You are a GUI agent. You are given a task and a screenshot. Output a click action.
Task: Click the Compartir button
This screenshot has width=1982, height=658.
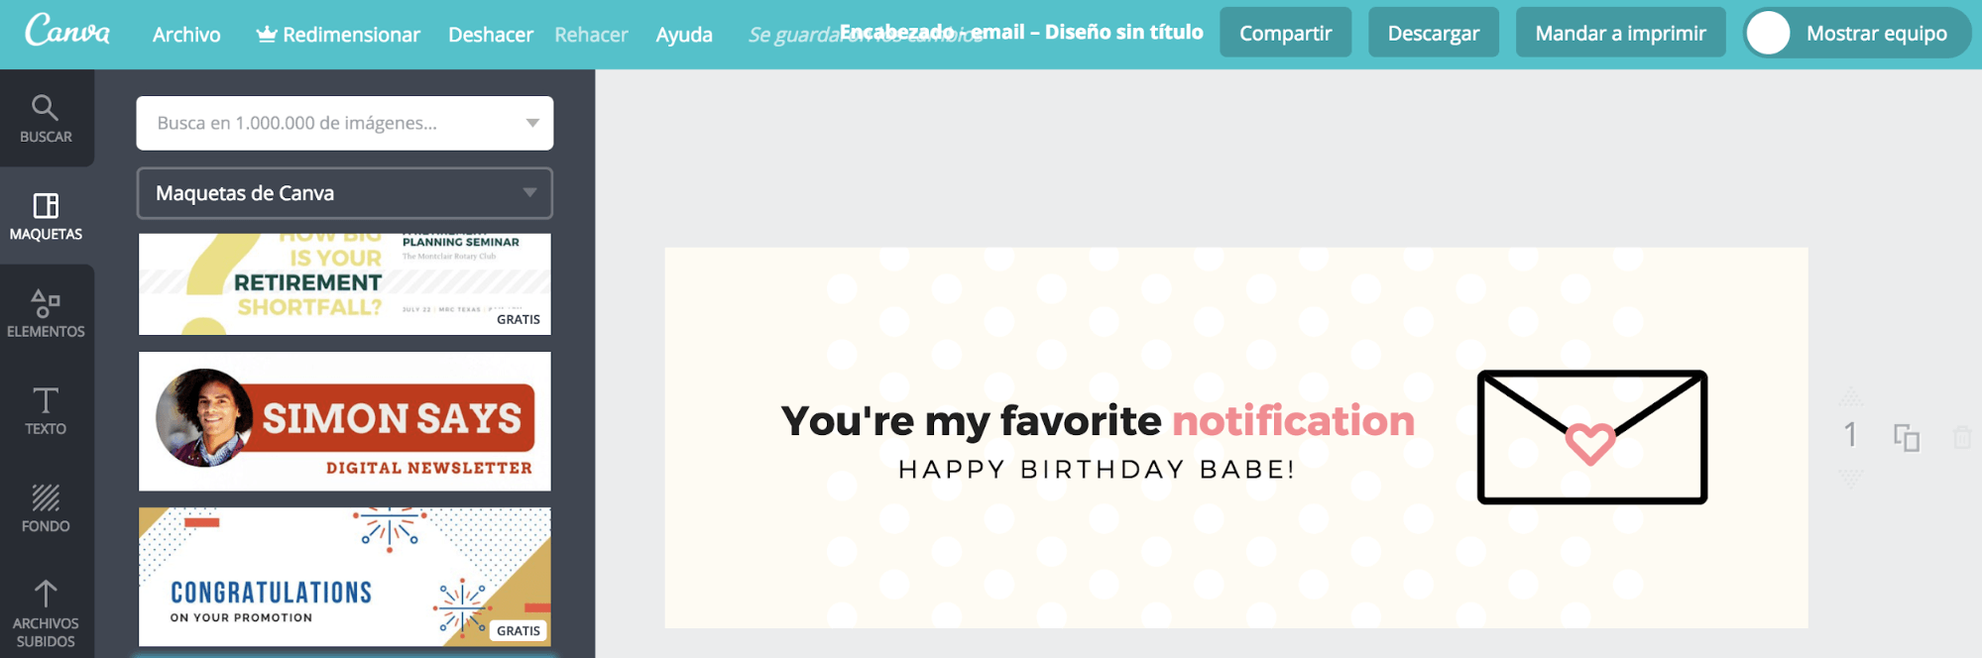[1285, 33]
